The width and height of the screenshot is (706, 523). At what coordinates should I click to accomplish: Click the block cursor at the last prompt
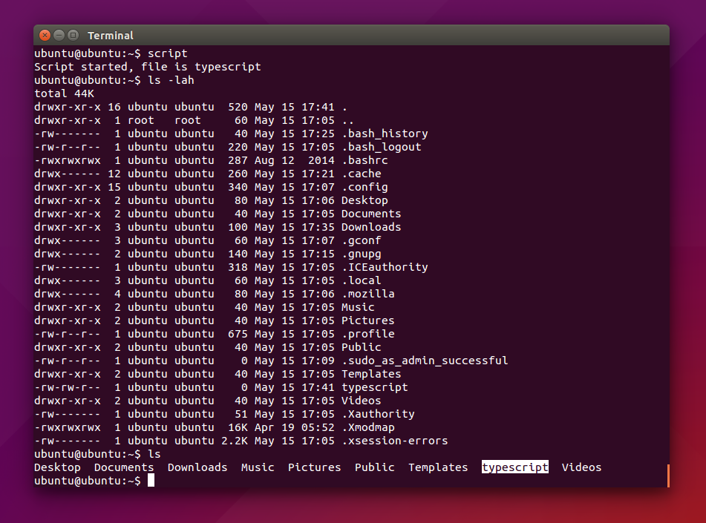(151, 481)
